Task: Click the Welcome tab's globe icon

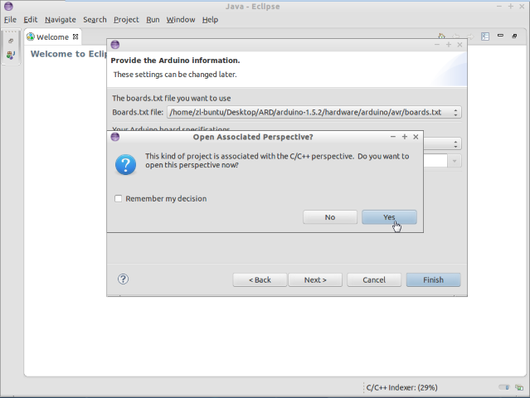Action: (31, 36)
